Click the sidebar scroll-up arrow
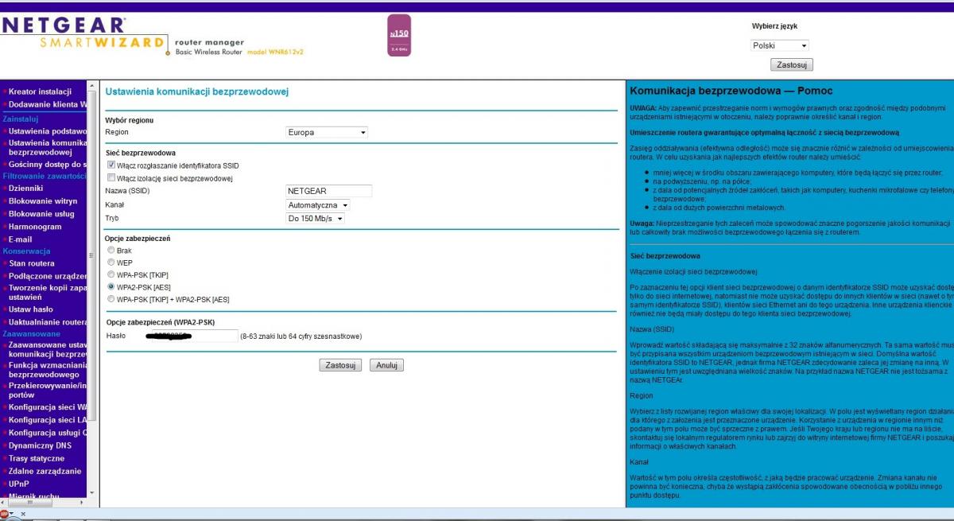Screen dimensions: 954x521 point(91,84)
